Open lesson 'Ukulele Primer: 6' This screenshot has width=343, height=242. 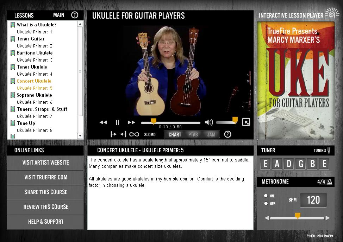(35, 102)
